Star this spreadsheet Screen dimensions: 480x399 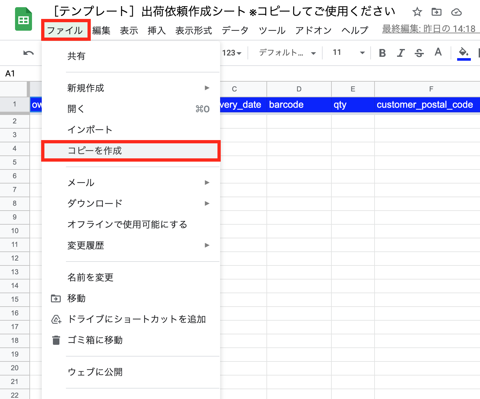[417, 12]
